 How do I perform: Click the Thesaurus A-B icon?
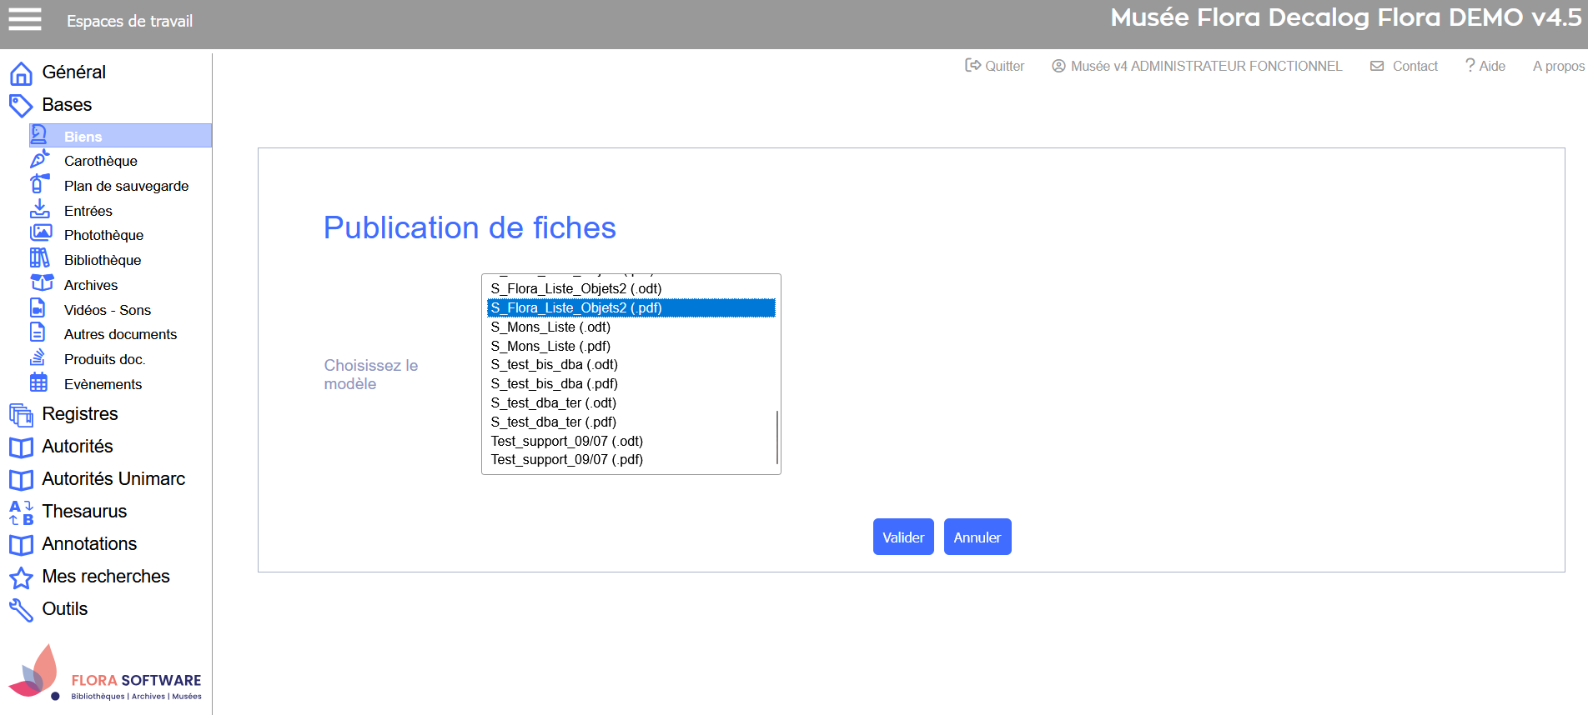[x=21, y=512]
